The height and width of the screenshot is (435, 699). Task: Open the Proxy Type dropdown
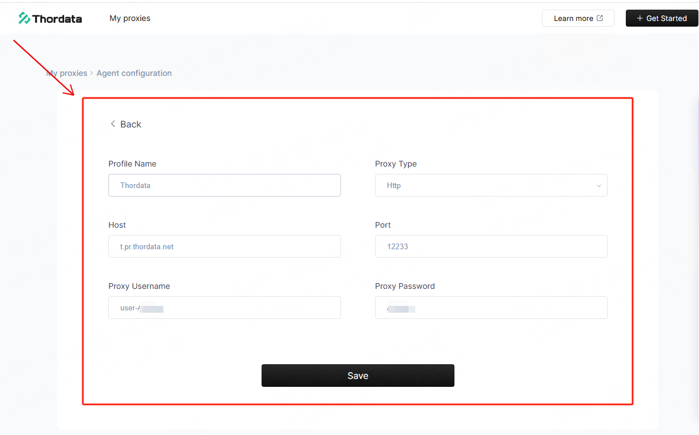[x=491, y=185]
